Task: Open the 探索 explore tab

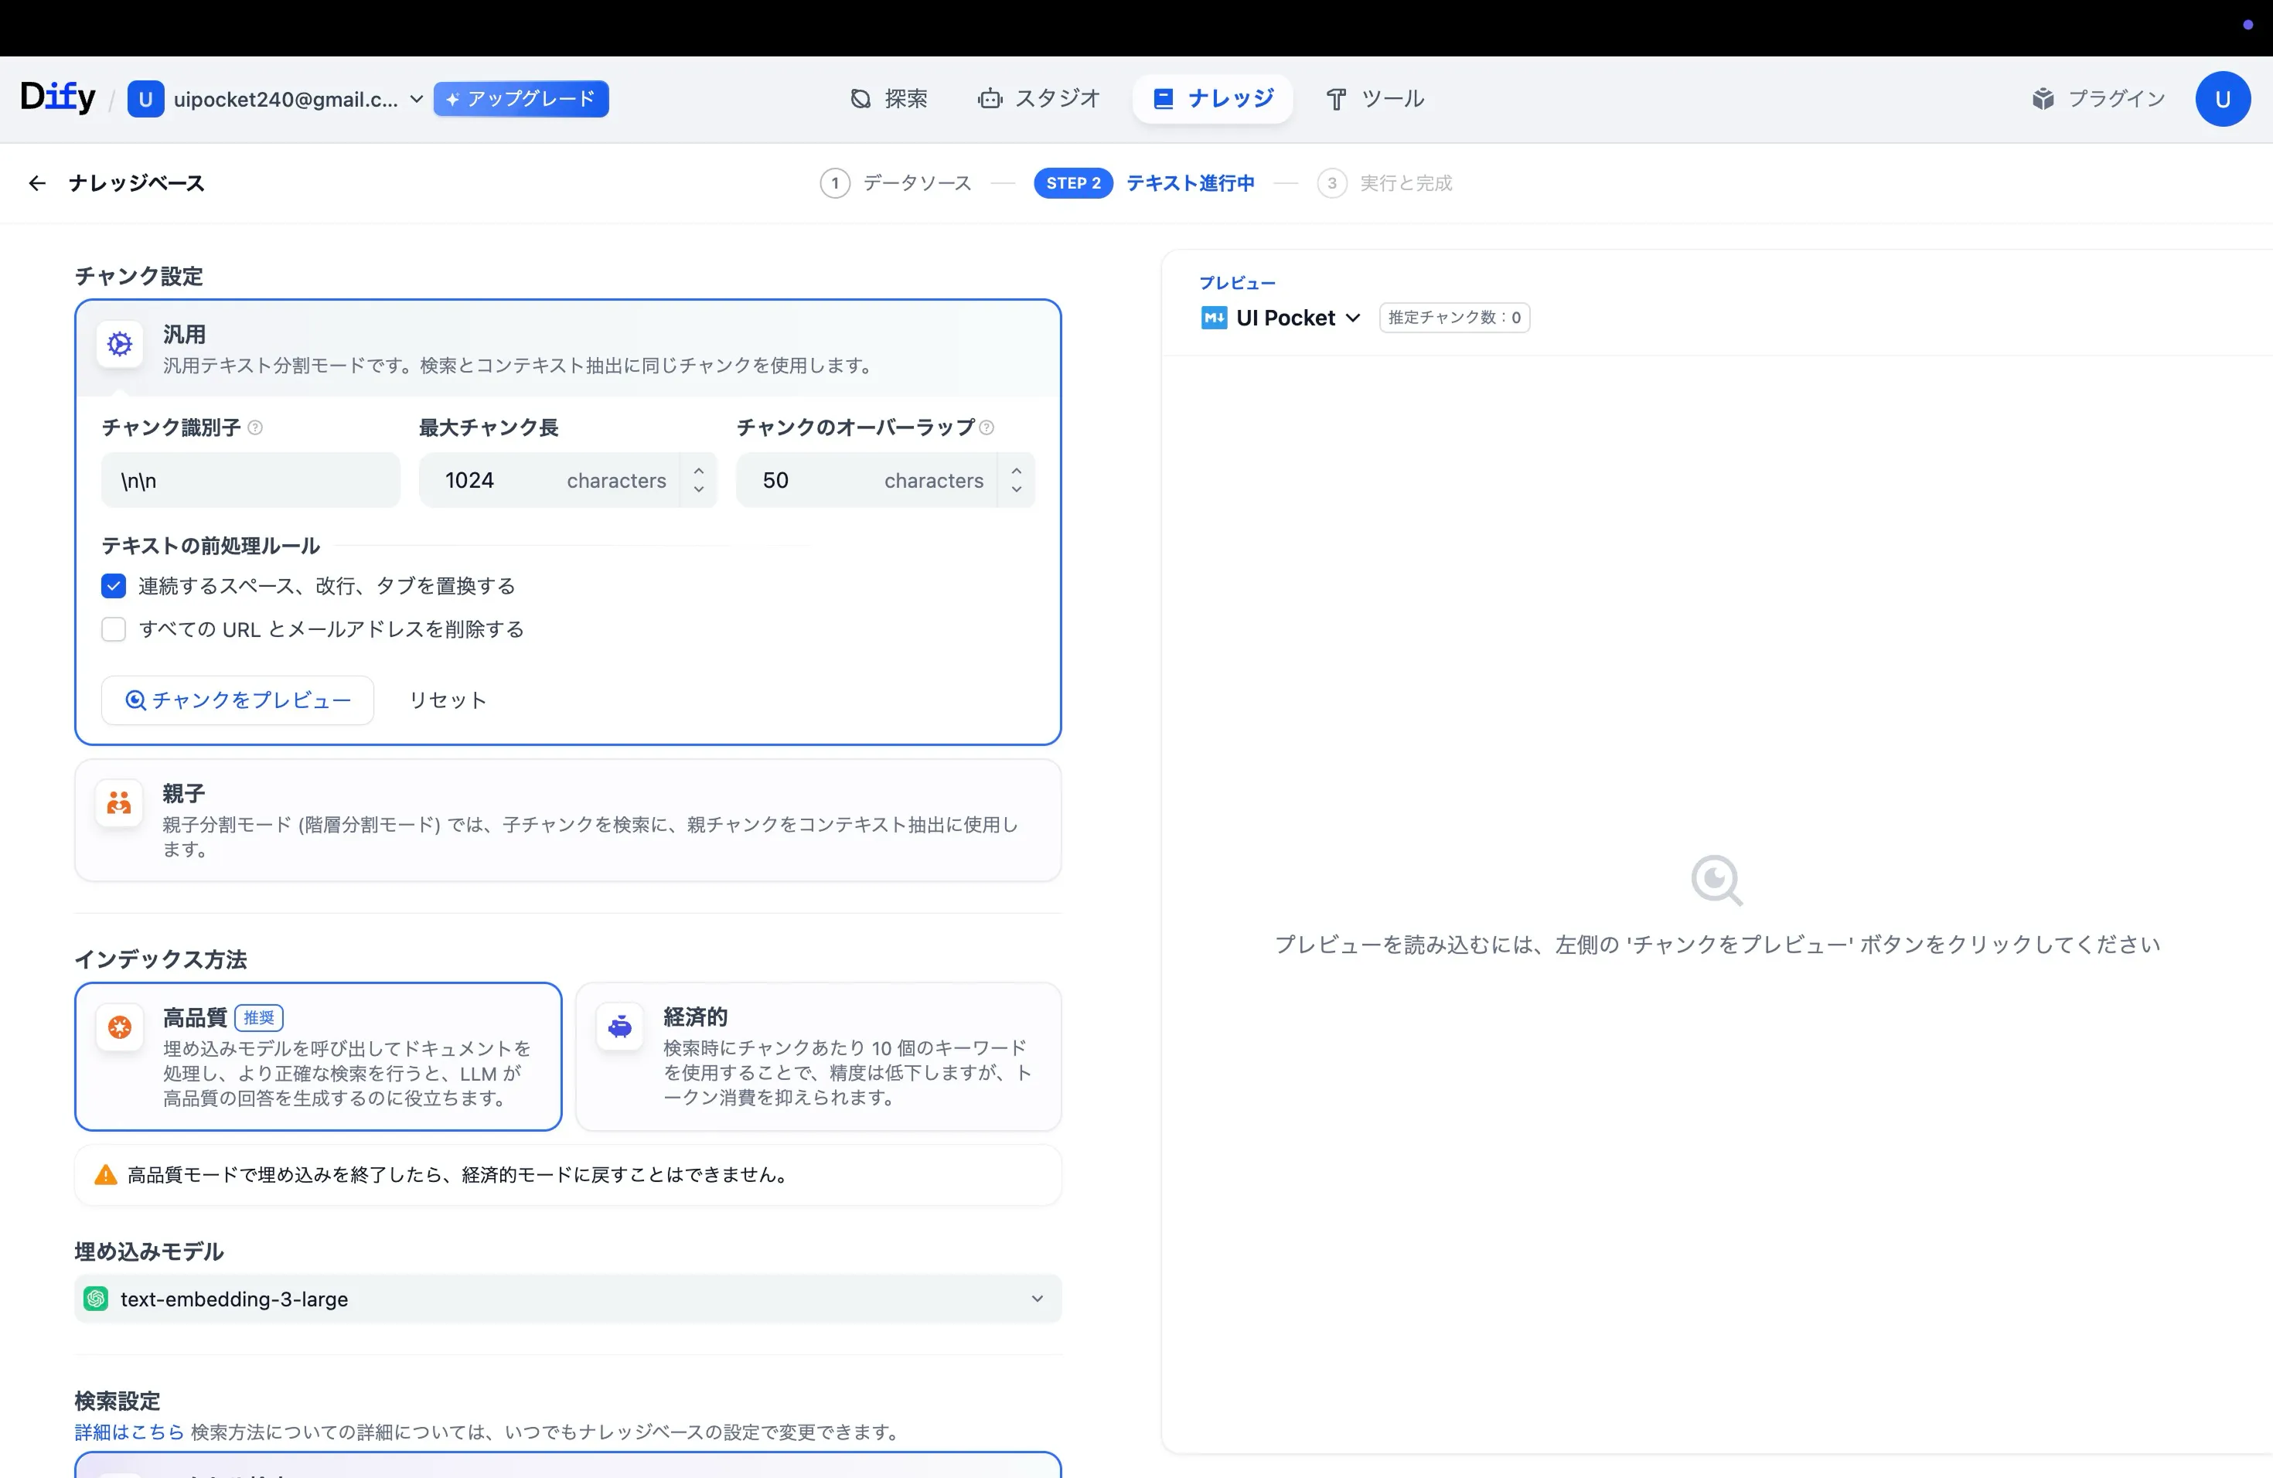Action: 888,99
